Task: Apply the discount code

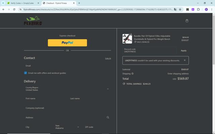Action: pos(183,51)
